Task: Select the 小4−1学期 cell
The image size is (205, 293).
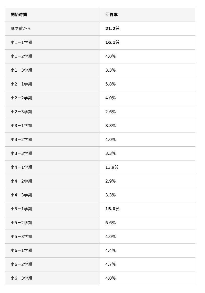Action: click(21, 167)
